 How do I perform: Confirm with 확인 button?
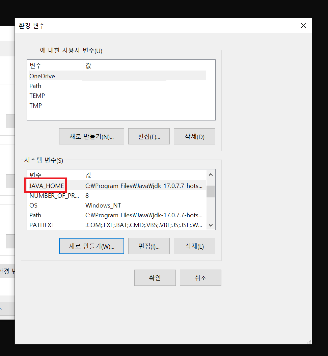pos(155,278)
